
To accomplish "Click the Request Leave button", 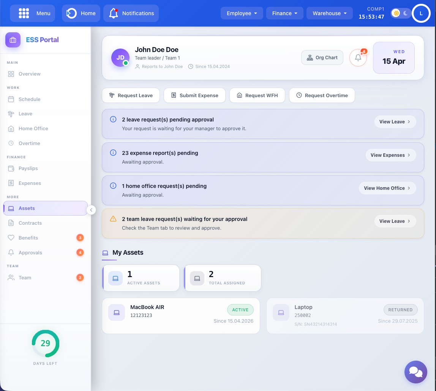I will pyautogui.click(x=131, y=95).
